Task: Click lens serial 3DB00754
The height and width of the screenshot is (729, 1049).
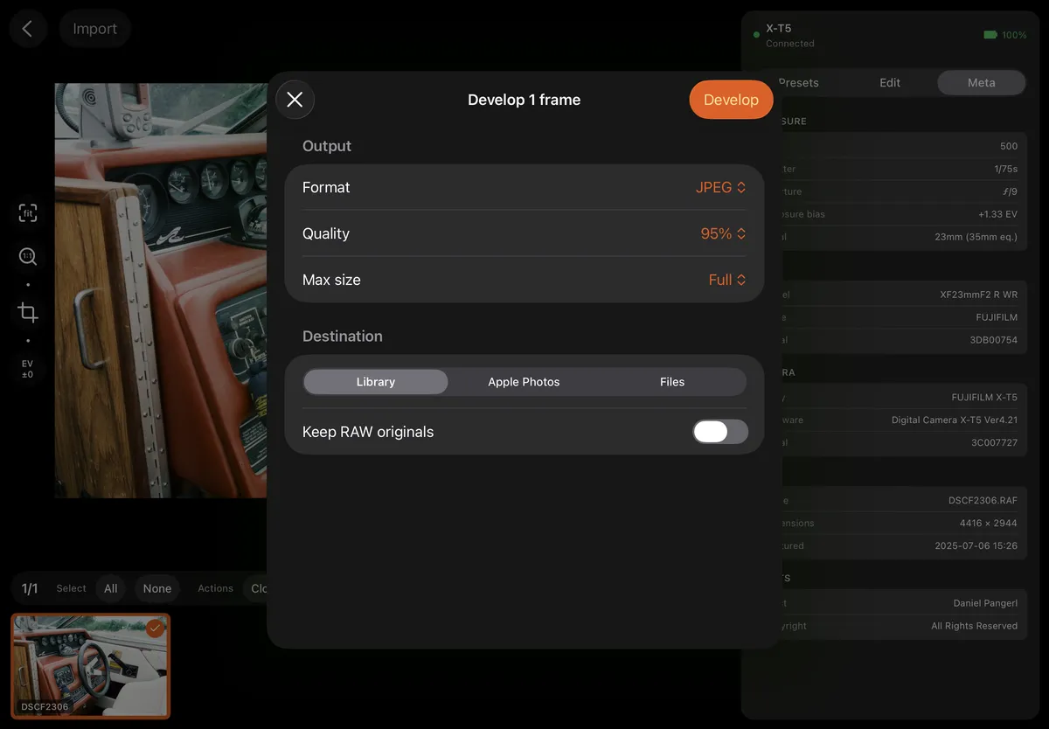Action: 994,340
